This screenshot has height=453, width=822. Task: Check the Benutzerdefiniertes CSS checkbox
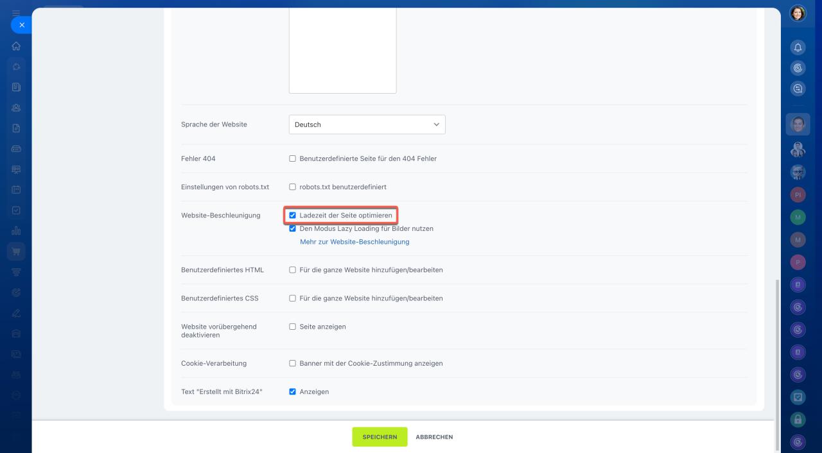(293, 298)
